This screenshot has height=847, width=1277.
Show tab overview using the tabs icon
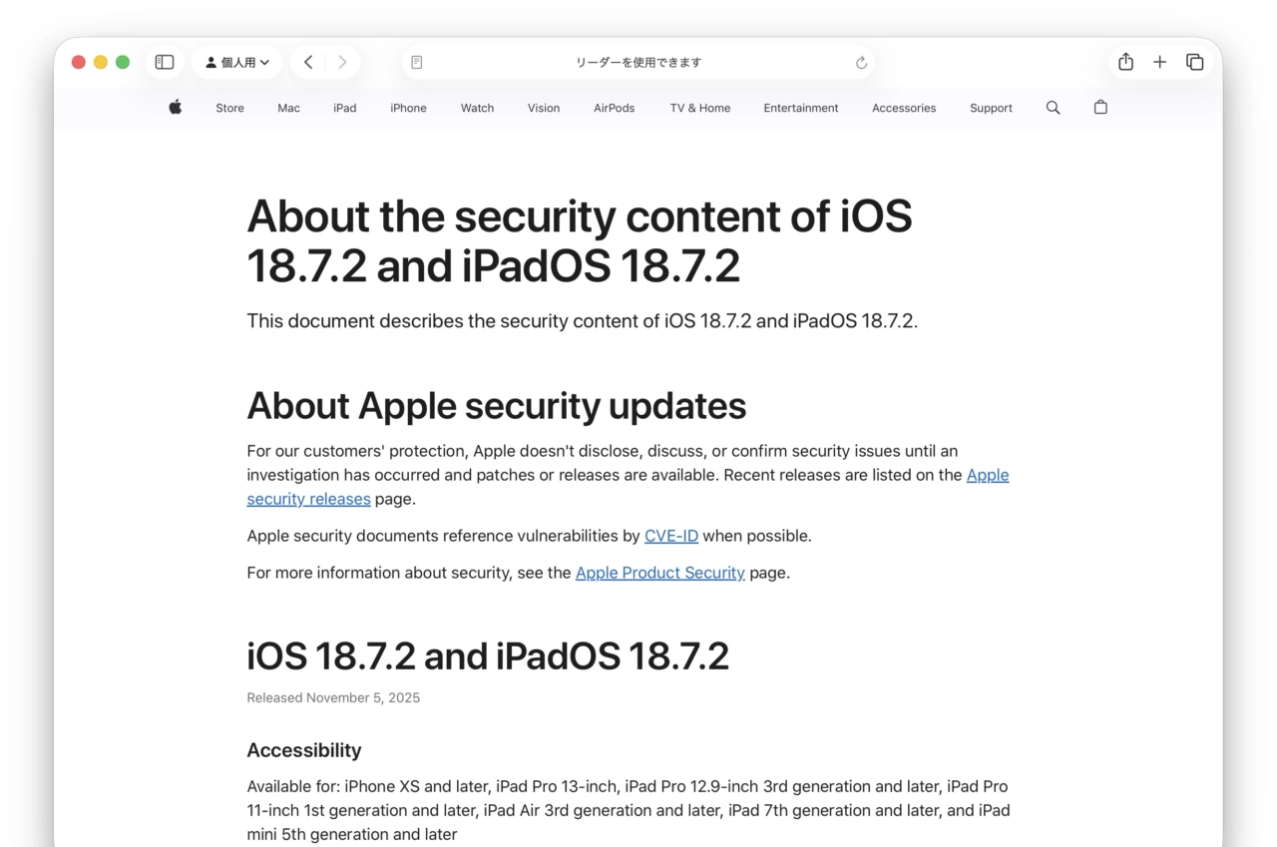pyautogui.click(x=1194, y=61)
